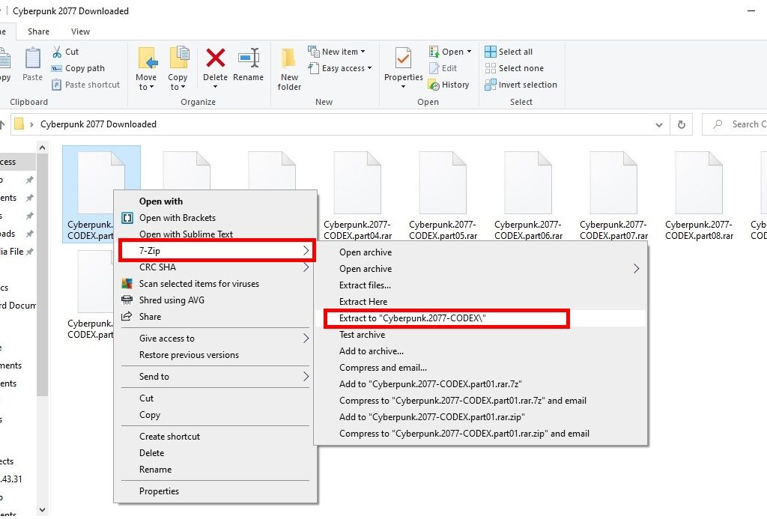The image size is (767, 519).
Task: Click the navigation pane scroll up arrow
Action: [42, 148]
